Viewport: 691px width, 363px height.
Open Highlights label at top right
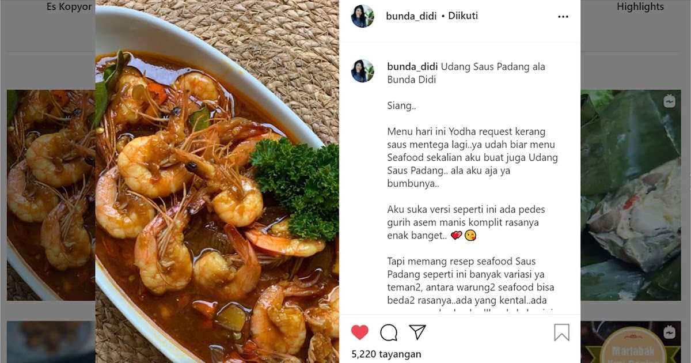point(640,7)
